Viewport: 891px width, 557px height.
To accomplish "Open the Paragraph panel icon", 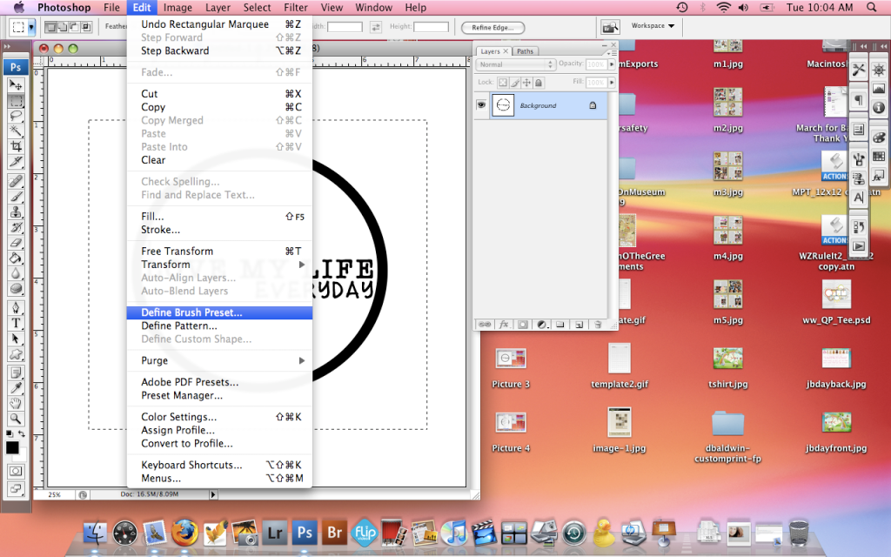I will pos(859,101).
